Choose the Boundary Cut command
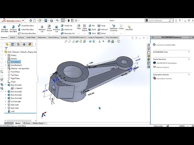Viewport: 194px width, 145px height. click(68, 34)
